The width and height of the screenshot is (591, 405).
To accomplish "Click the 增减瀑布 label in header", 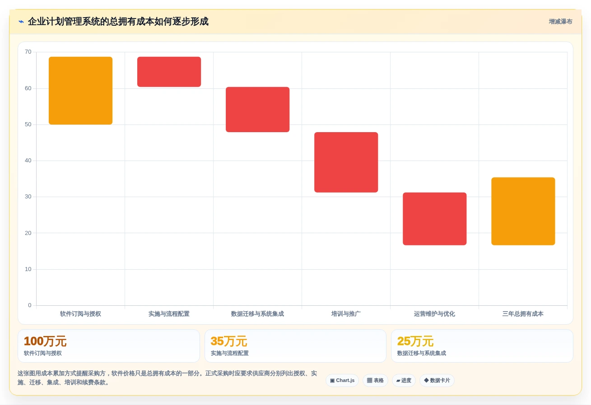I will [560, 22].
